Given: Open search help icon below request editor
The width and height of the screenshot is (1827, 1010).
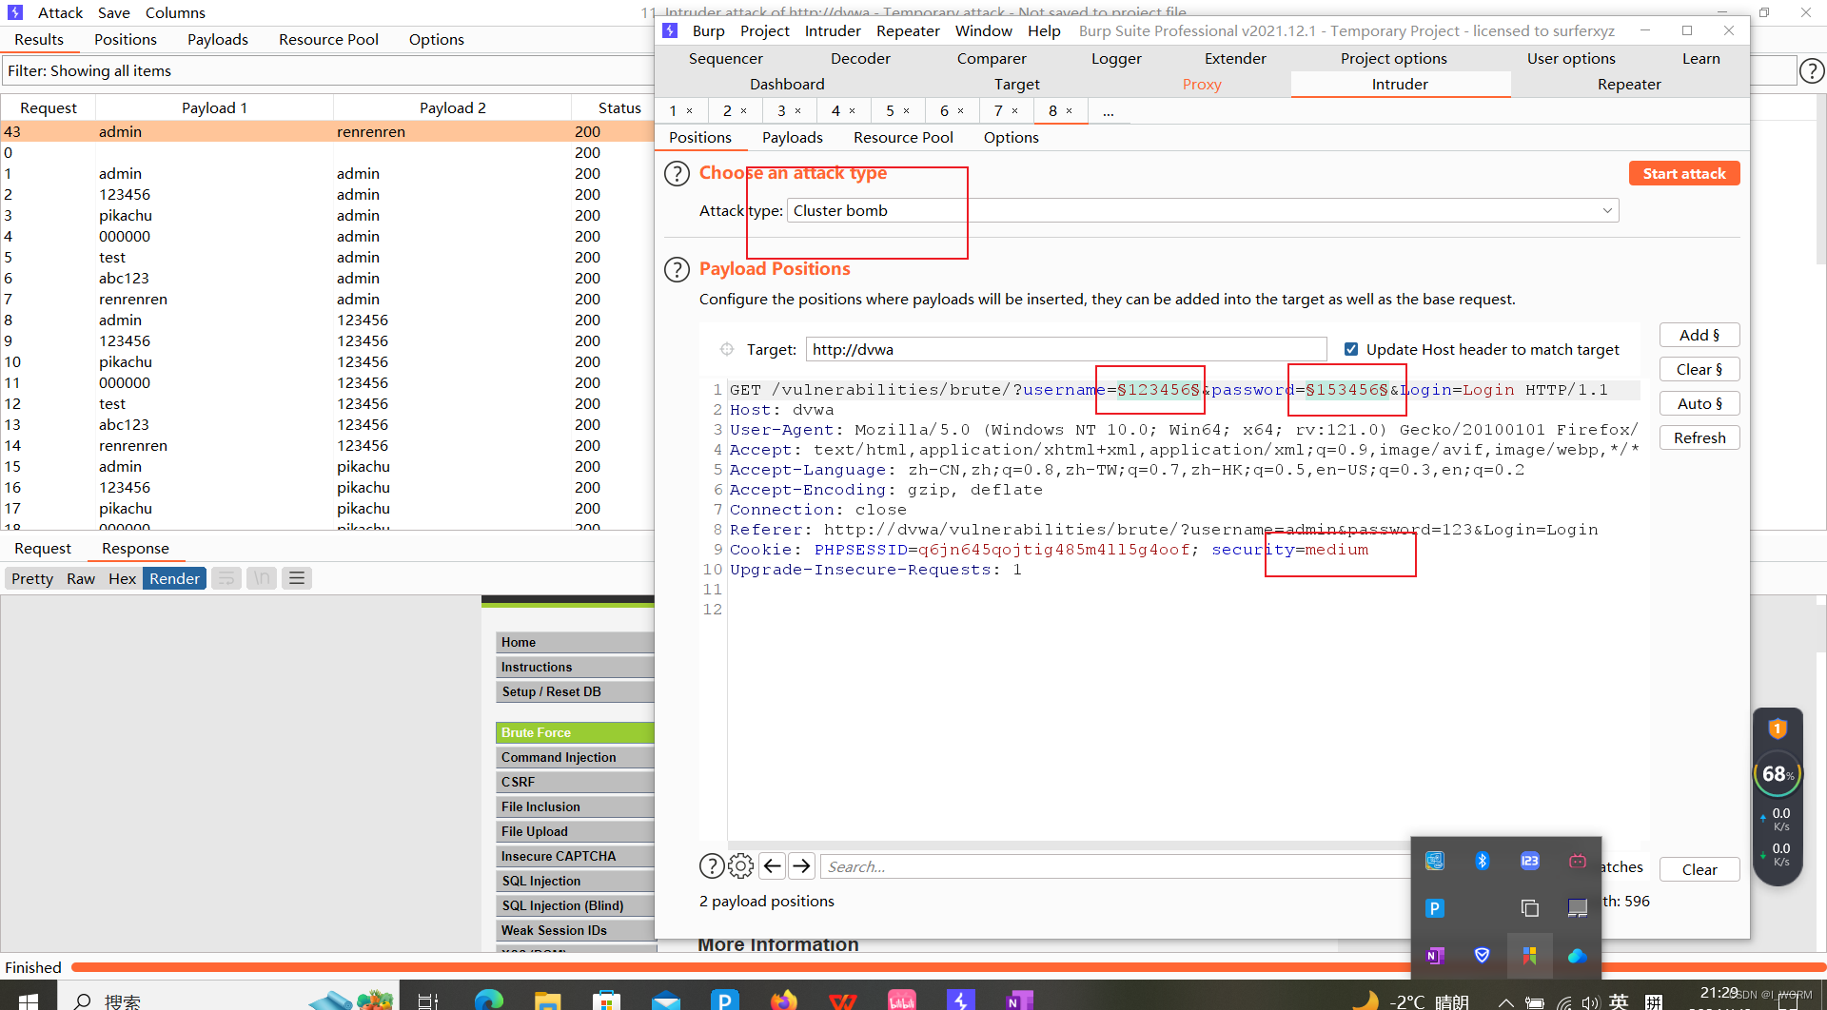Looking at the screenshot, I should [x=712, y=865].
